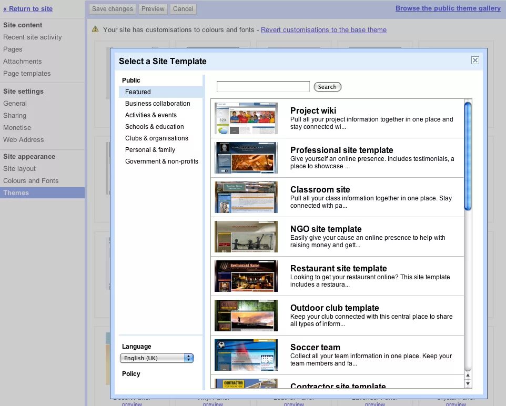Open "Colours and Fonts" in the sidebar
The width and height of the screenshot is (506, 406).
point(35,180)
